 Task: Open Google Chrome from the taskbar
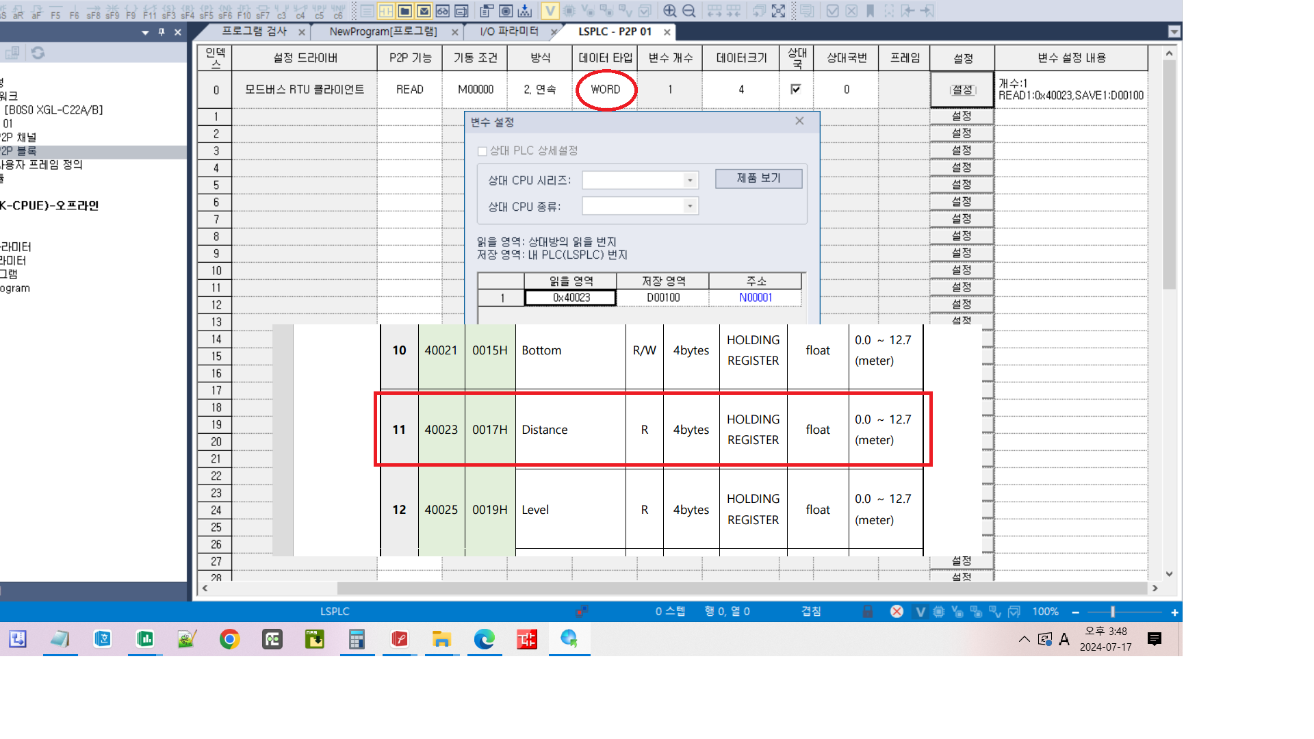(229, 639)
